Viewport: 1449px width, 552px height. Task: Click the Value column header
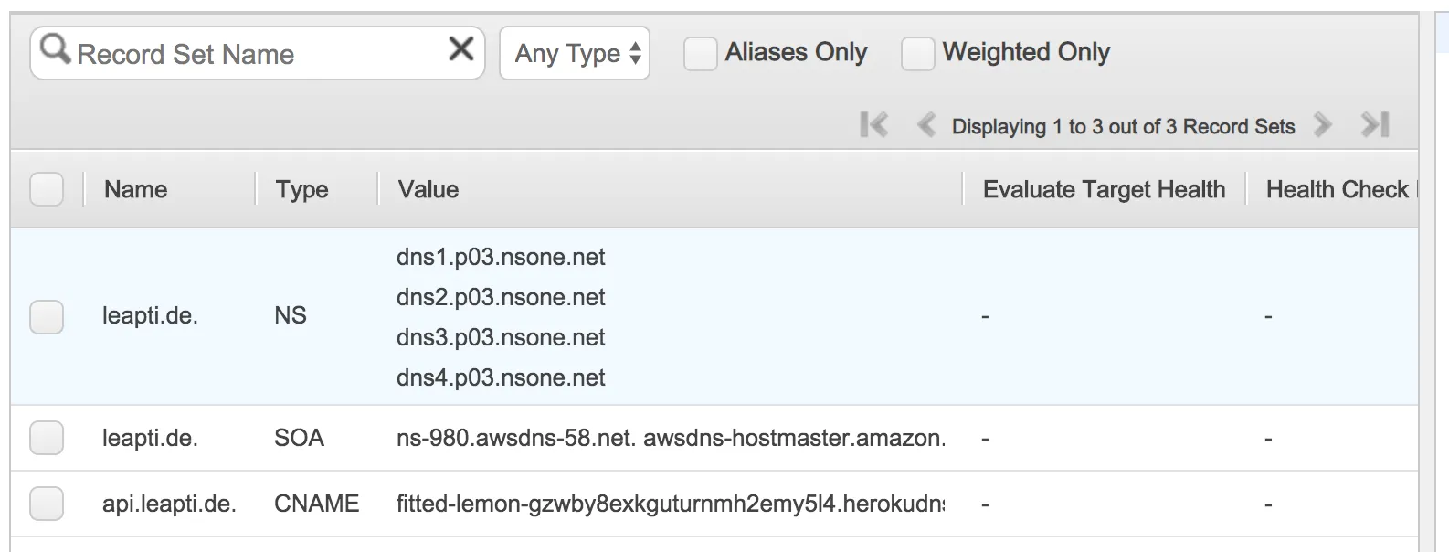(x=428, y=190)
